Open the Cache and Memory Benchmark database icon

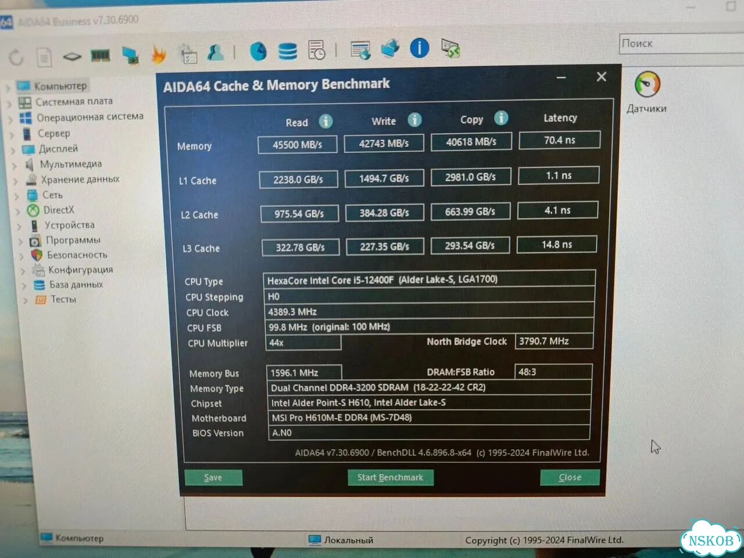[287, 51]
